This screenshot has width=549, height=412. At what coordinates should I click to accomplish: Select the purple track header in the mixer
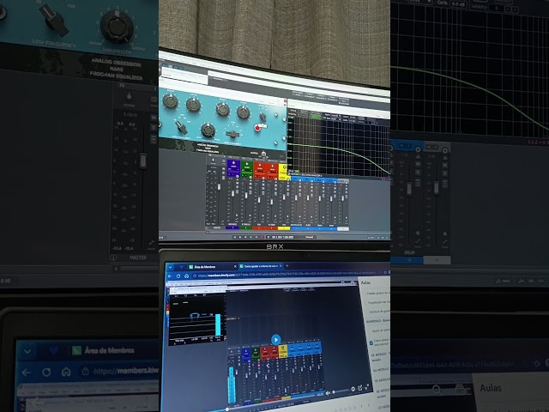point(233,168)
